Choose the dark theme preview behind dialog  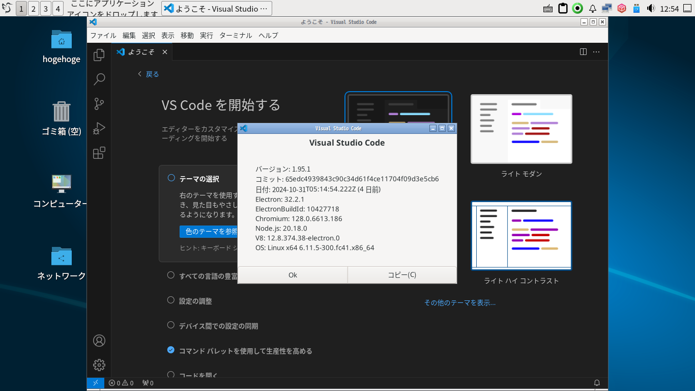pyautogui.click(x=398, y=107)
